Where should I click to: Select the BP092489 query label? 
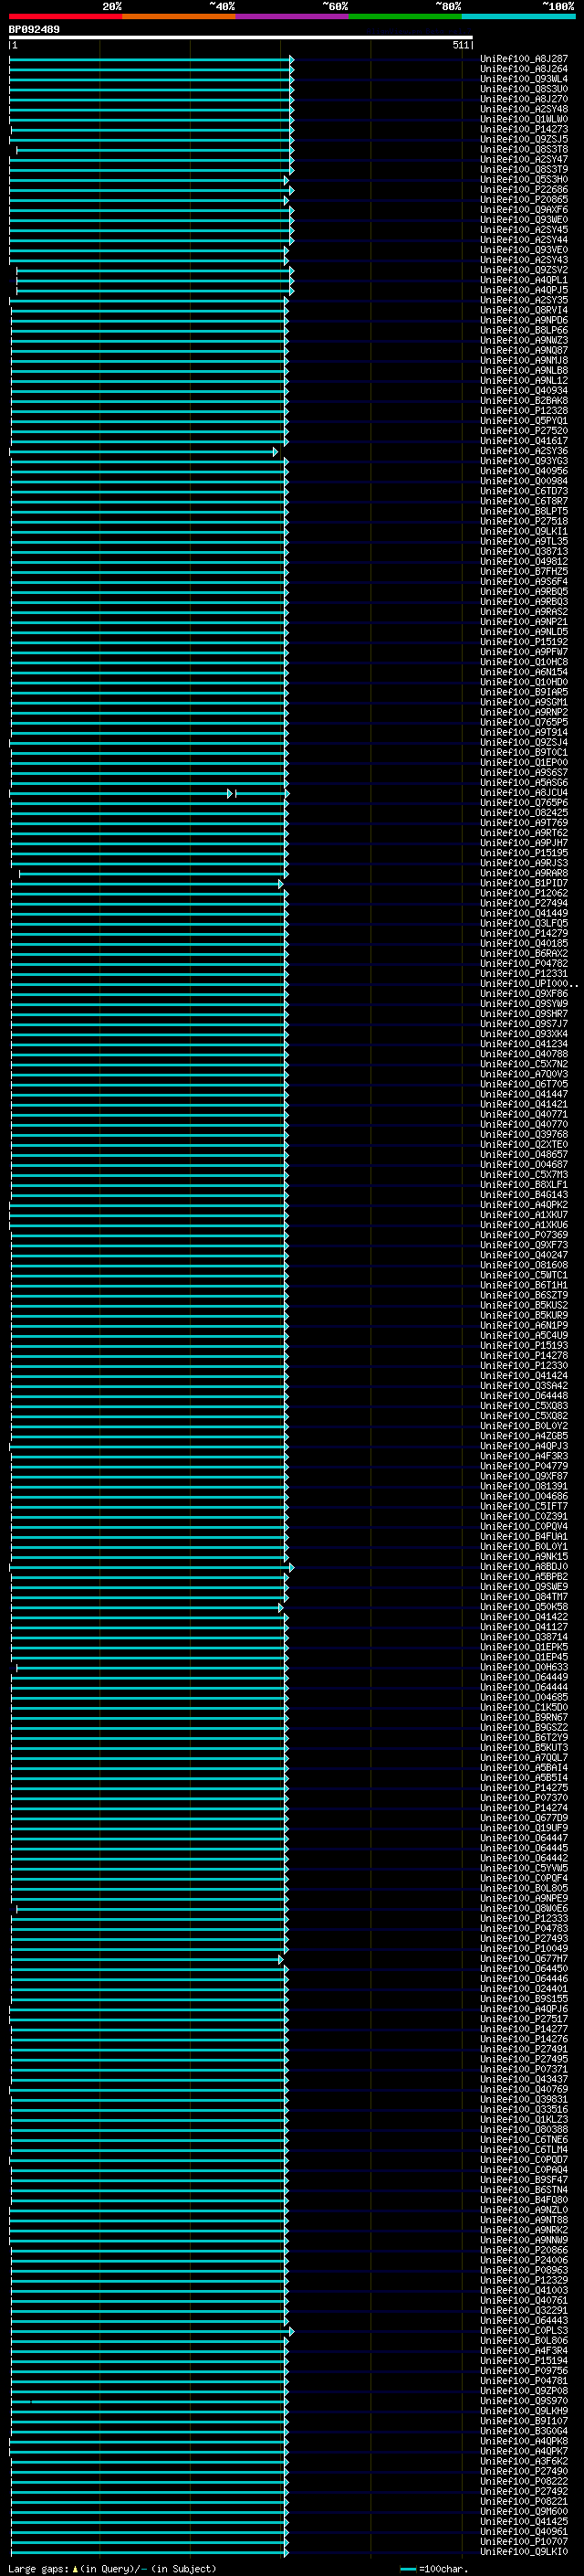pos(34,29)
